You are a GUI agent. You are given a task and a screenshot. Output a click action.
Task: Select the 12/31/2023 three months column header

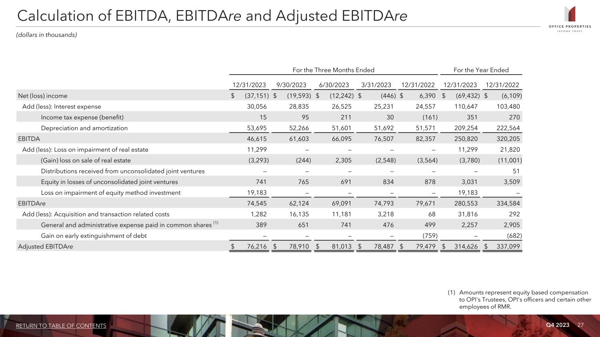coord(249,84)
